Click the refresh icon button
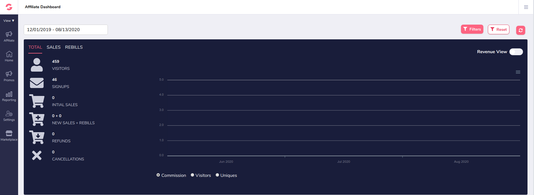This screenshot has width=534, height=195. coord(521,30)
